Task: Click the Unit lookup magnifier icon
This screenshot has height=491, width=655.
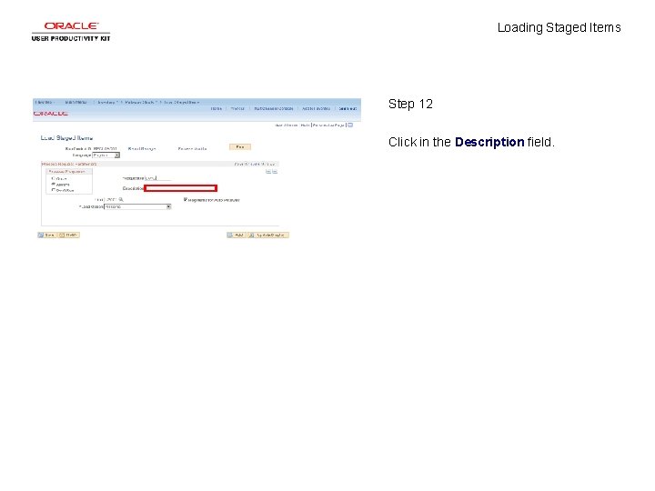Action: [121, 199]
